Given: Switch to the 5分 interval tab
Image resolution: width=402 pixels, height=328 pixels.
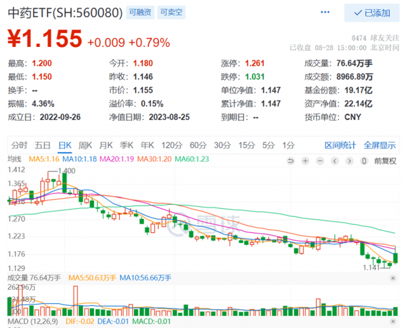Looking at the screenshot, I should 269,145.
